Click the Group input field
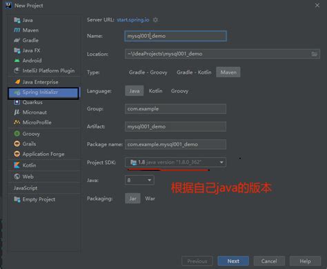Screen dimensions: 327x269 coord(175,109)
